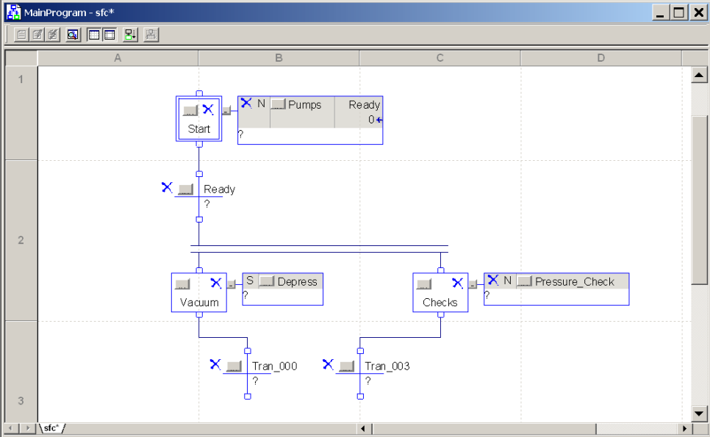Collapse the actions attached to Start step

tap(226, 110)
